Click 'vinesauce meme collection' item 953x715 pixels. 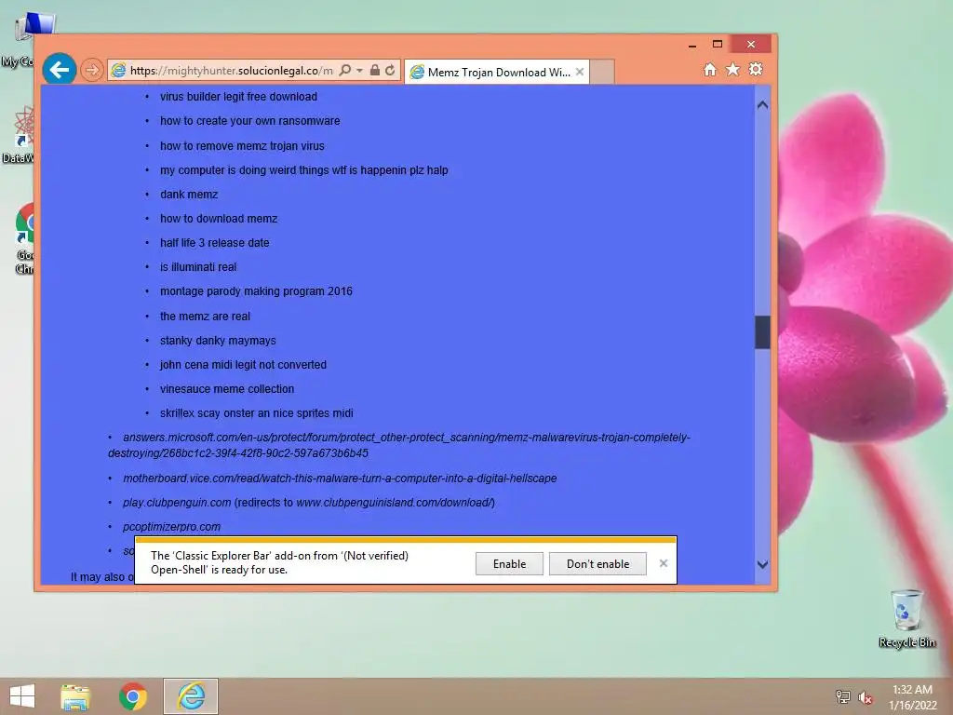tap(227, 389)
